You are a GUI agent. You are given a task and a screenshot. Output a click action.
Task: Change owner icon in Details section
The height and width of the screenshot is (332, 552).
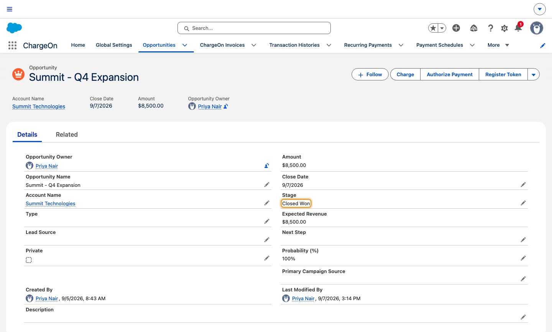tap(267, 166)
